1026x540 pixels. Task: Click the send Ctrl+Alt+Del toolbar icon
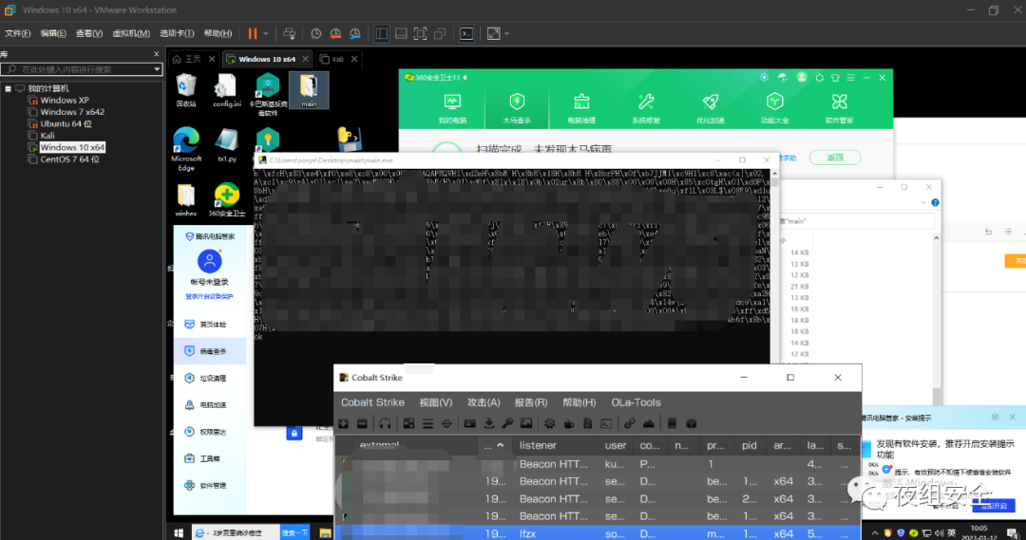click(x=289, y=33)
